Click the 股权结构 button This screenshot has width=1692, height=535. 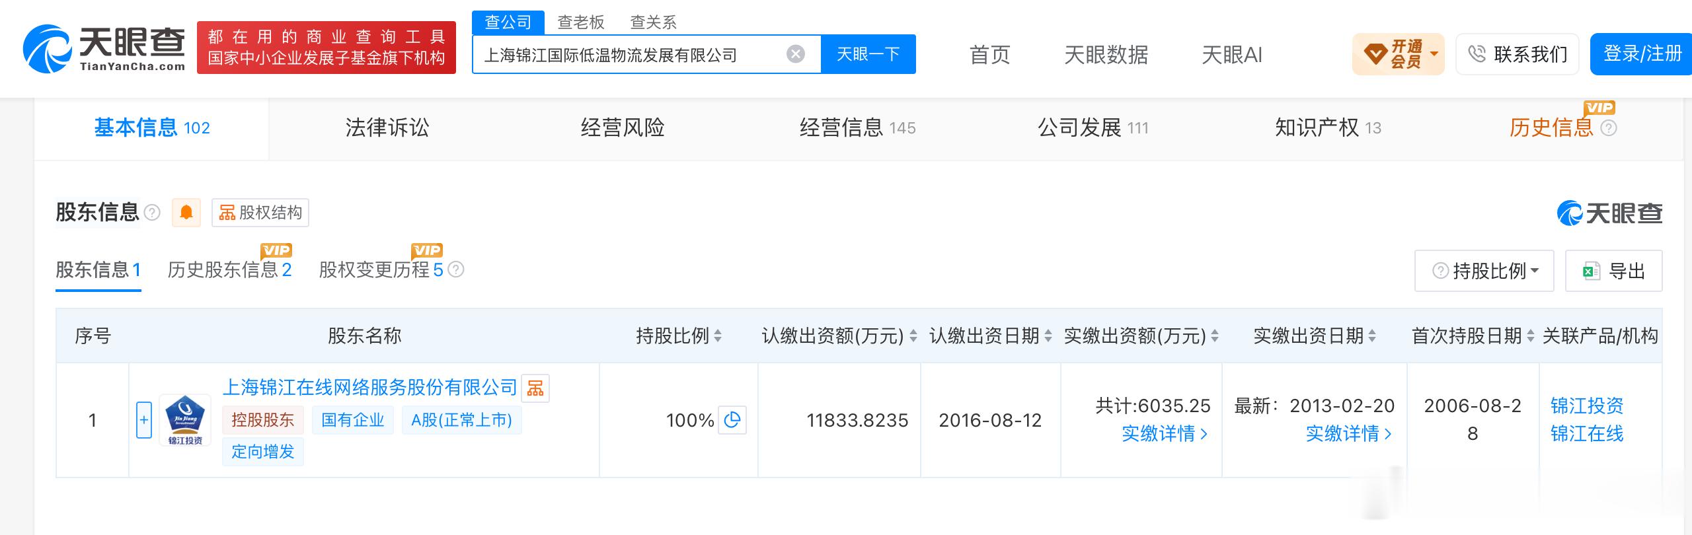click(x=260, y=213)
